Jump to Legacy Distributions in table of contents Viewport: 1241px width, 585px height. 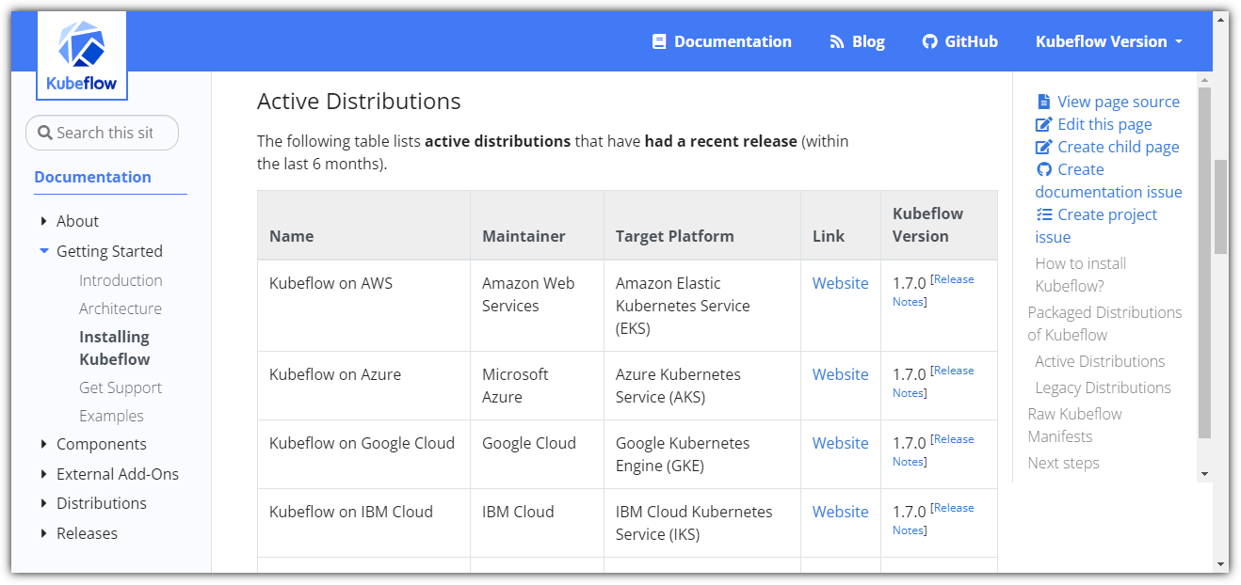click(1103, 387)
